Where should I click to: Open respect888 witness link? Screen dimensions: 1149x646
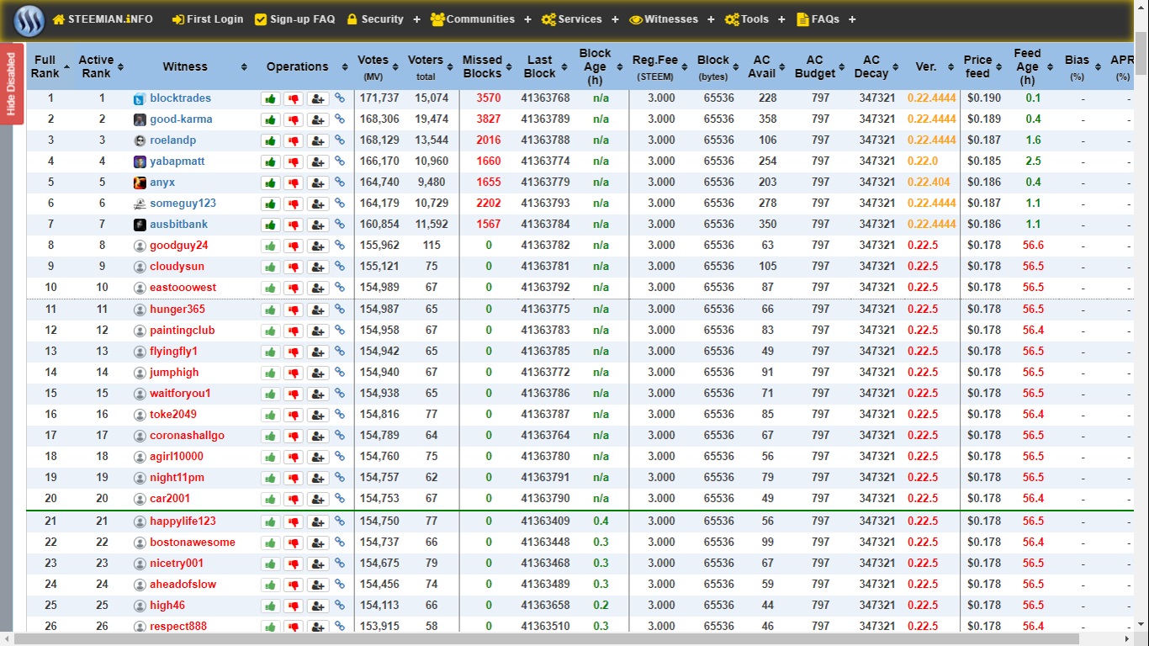(x=178, y=627)
